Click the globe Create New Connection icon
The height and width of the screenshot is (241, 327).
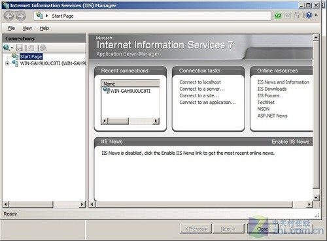click(7, 48)
